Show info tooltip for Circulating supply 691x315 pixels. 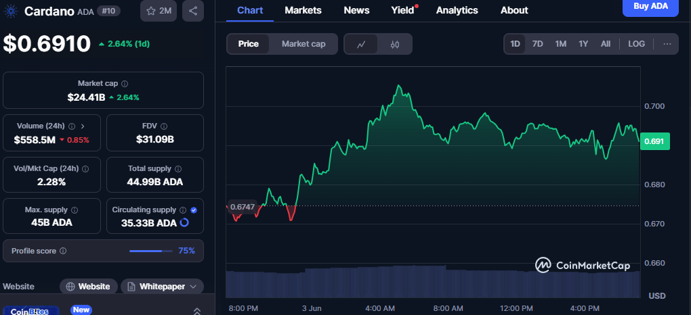[x=183, y=210]
